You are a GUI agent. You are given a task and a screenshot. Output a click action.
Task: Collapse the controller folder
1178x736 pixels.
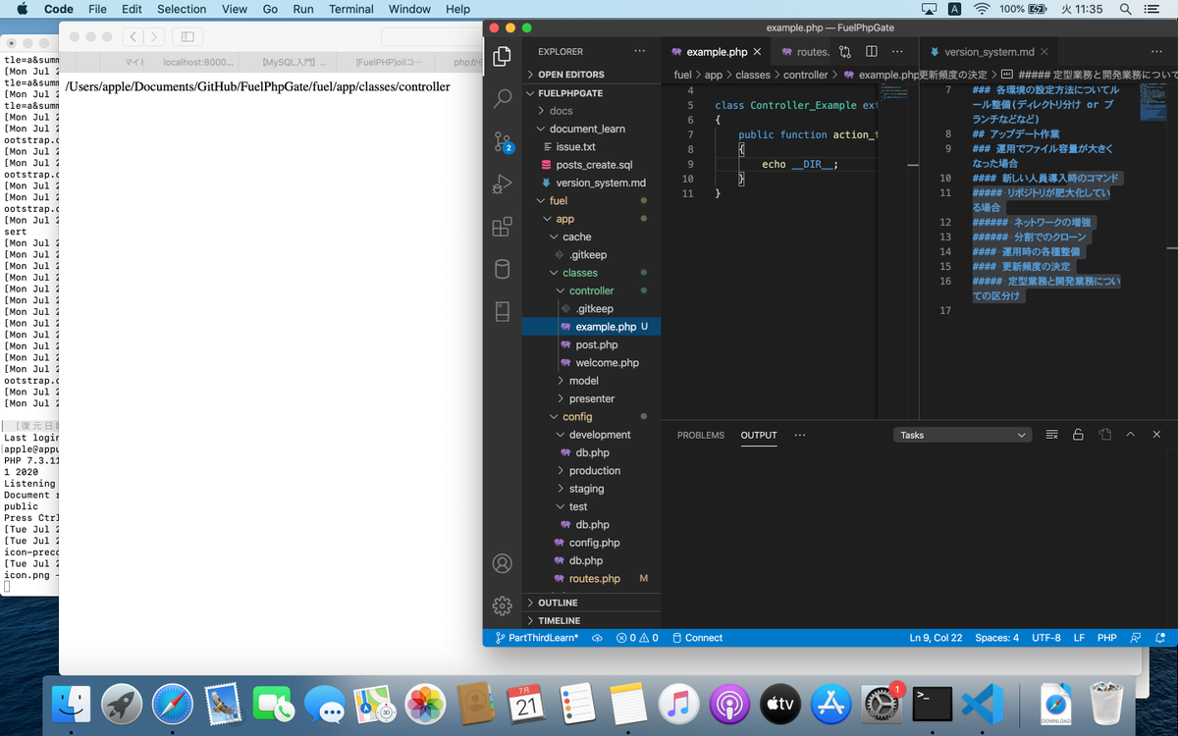tap(591, 290)
